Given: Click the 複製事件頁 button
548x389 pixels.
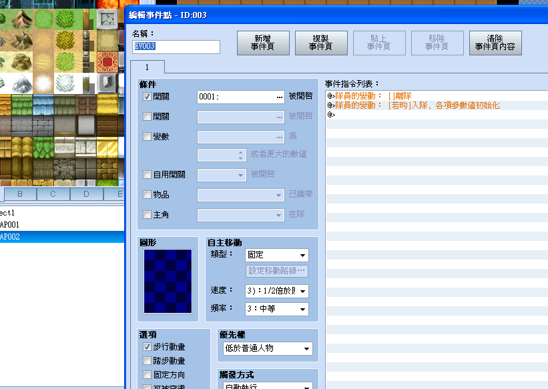Looking at the screenshot, I should (321, 43).
